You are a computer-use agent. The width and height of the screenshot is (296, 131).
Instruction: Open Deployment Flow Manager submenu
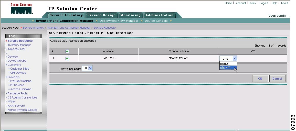pos(119,21)
